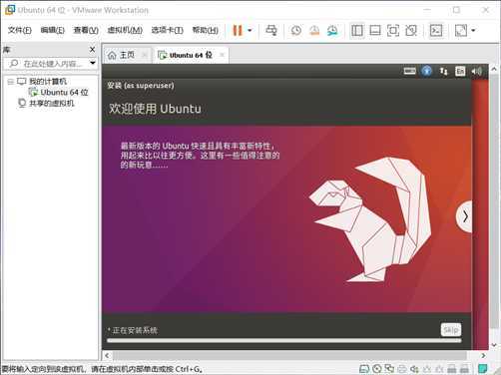Open the volume indicator in Ubuntu panel
The image size is (501, 375).
[x=477, y=71]
